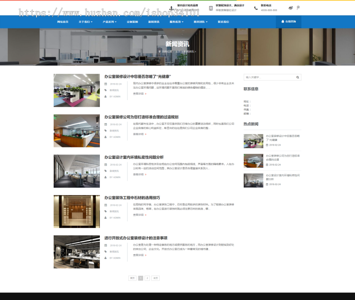Image resolution: width=355 pixels, height=300 pixels.
Task: Open 新闻资讯 in the nav bar
Action: coord(154,22)
